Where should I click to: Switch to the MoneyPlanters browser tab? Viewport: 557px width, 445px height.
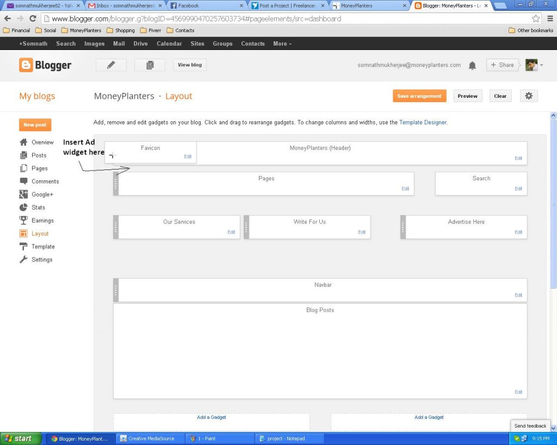[368, 5]
